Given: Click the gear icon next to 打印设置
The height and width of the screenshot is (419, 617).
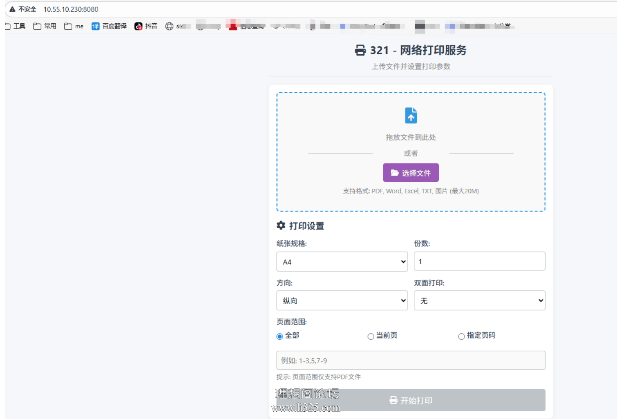Looking at the screenshot, I should pos(281,225).
